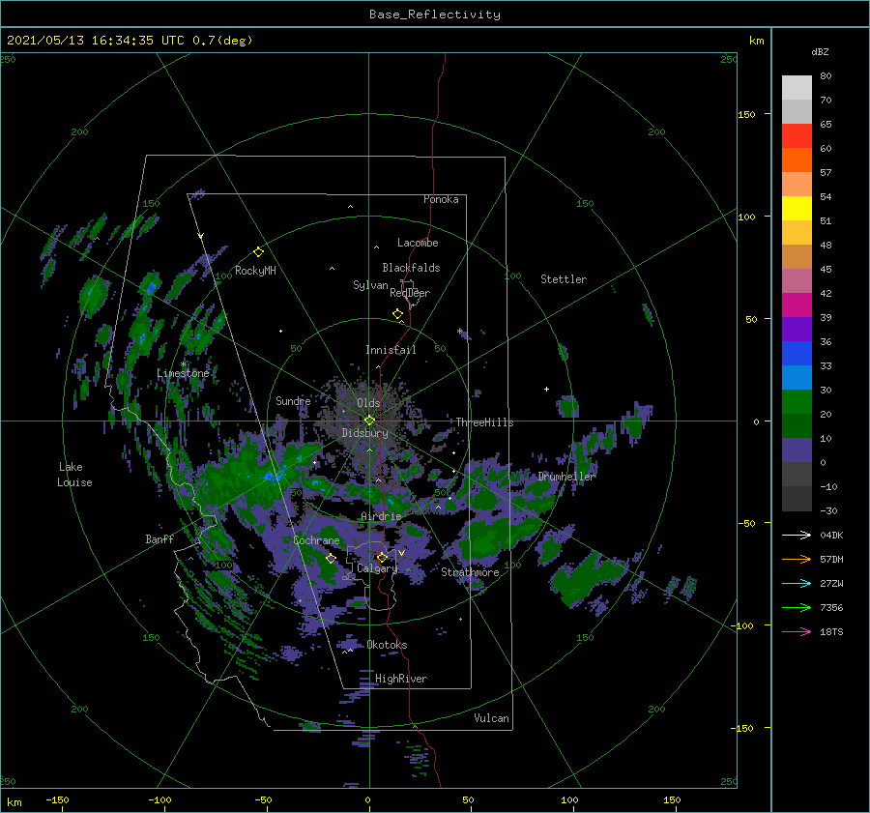Click the Banff label
870x813 pixels.
coord(159,538)
